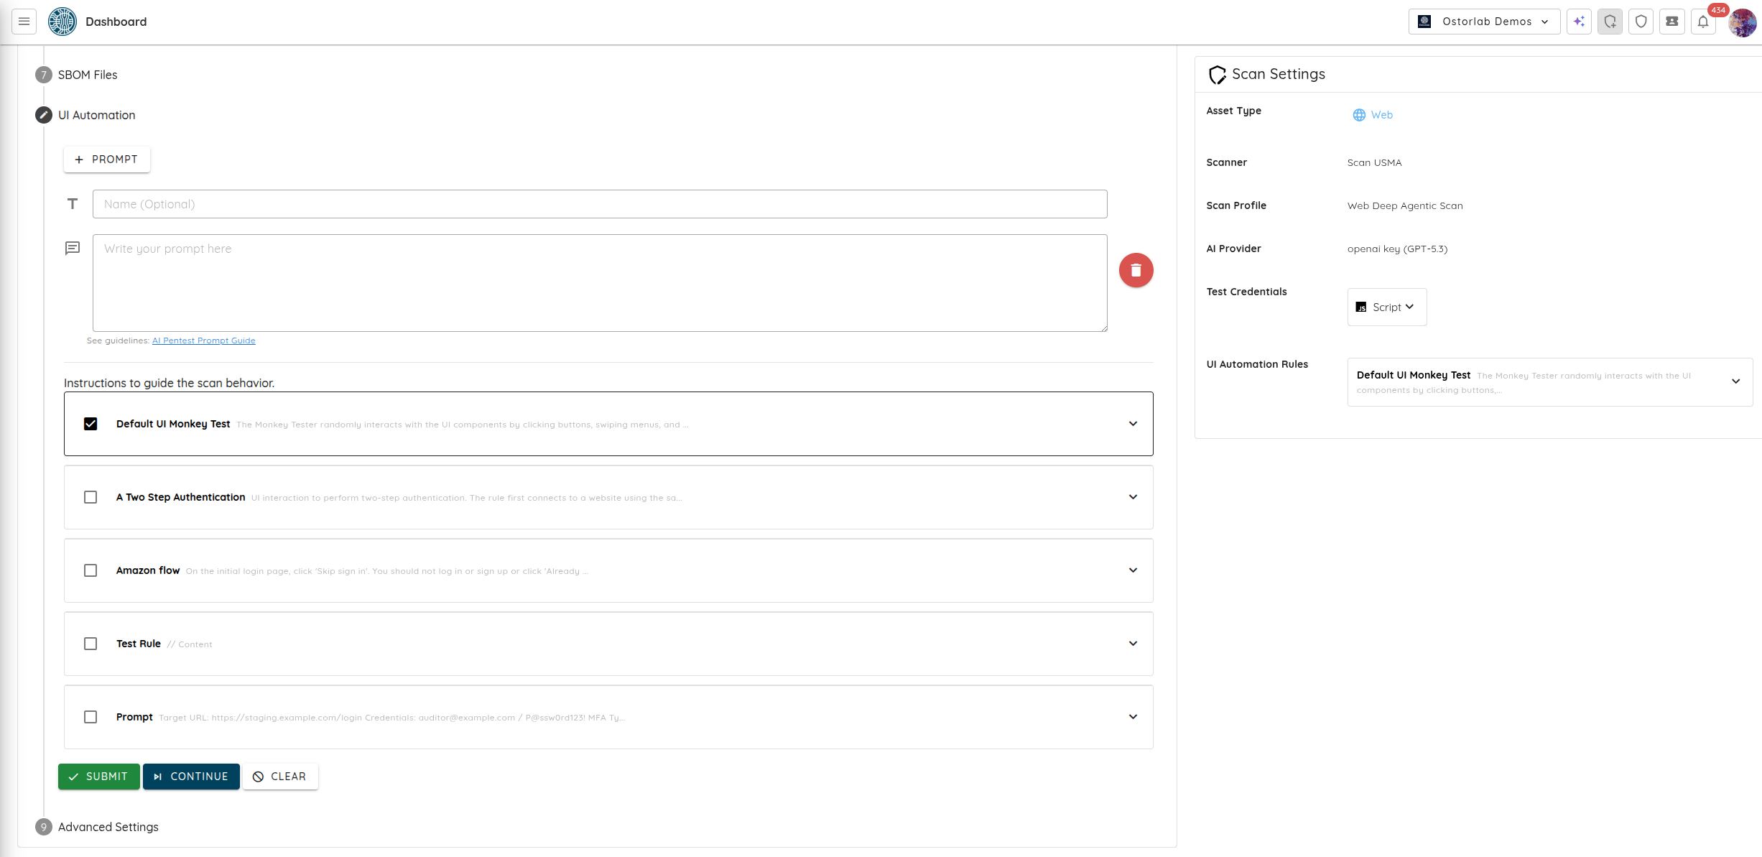Open notifications bell showing 434 badge
Screen dimensions: 1762x857
(1702, 22)
